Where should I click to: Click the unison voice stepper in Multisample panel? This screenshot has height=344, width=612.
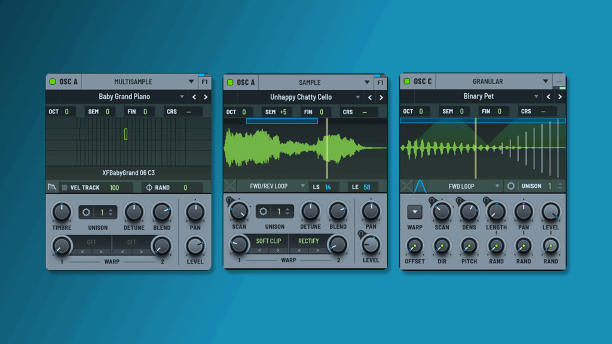tap(111, 212)
